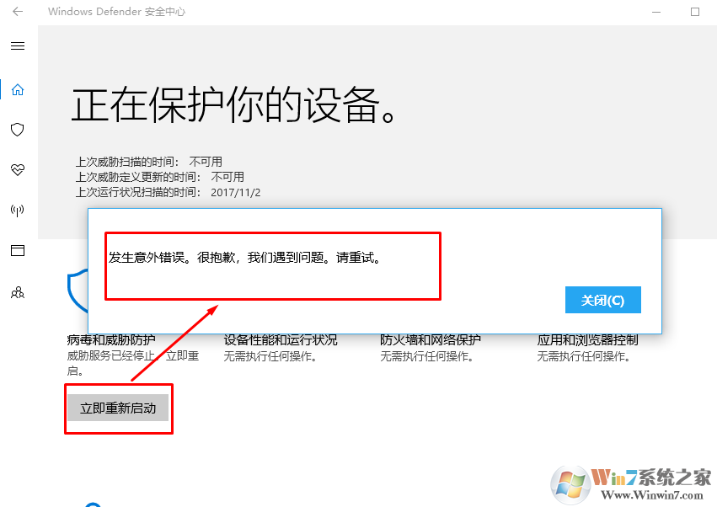Image resolution: width=717 pixels, height=507 pixels.
Task: Open the hamburger navigation menu
Action: [x=18, y=45]
